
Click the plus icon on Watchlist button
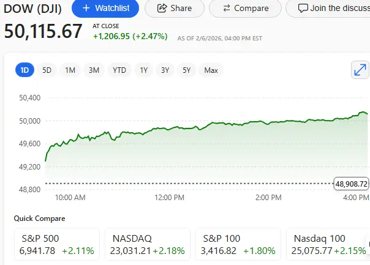click(86, 8)
